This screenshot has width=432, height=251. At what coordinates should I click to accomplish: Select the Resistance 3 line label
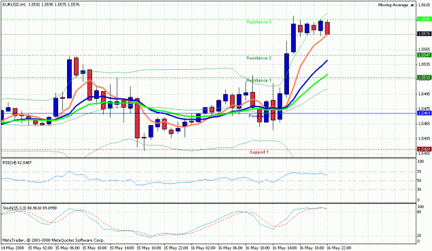tap(259, 21)
